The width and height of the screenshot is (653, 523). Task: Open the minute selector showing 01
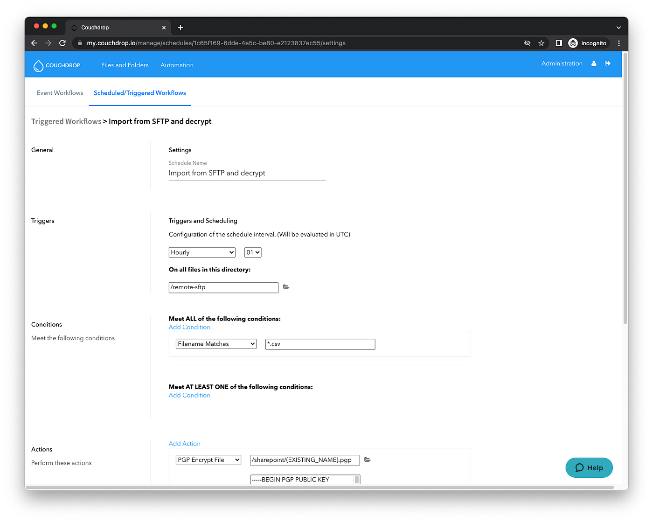point(252,252)
